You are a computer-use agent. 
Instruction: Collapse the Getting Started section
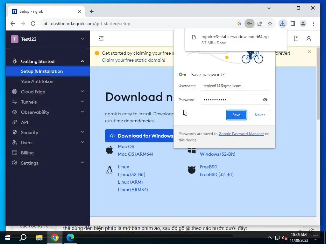pos(82,61)
